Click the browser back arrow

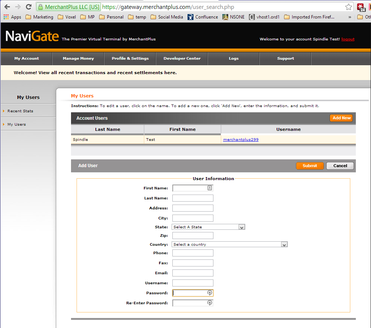(7, 7)
